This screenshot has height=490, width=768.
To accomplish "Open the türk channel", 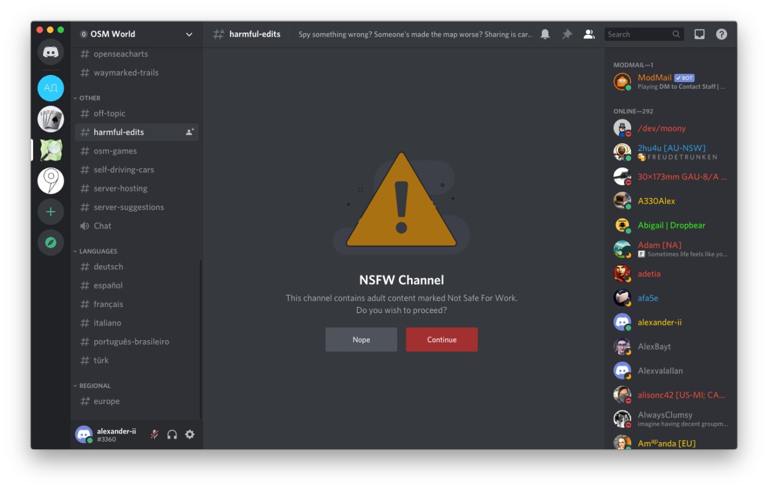I will (137, 360).
